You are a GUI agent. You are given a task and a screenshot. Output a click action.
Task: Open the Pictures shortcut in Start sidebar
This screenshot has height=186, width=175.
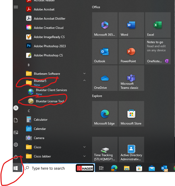(x=16, y=132)
